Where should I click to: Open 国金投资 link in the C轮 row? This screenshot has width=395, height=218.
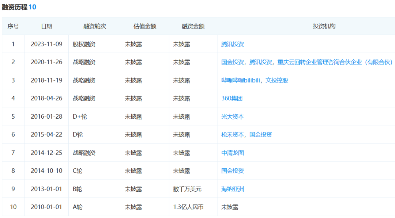coord(233,171)
